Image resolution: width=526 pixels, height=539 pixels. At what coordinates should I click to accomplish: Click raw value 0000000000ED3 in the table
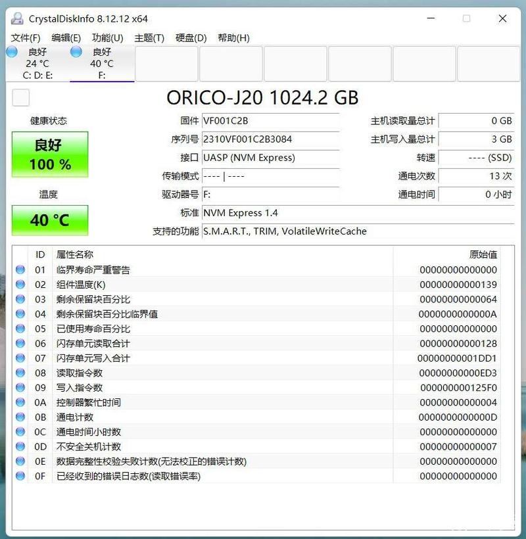point(458,373)
